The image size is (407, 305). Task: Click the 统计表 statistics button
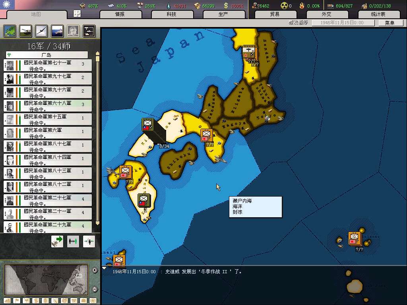pyautogui.click(x=378, y=14)
